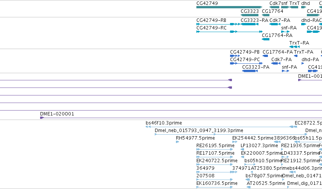Select transcript CG42749-RC

[211, 28]
